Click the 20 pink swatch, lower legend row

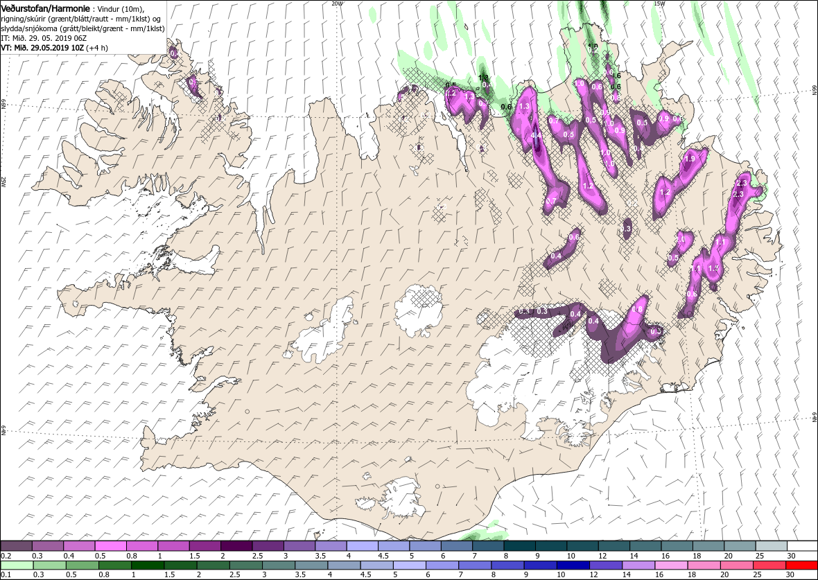click(737, 565)
